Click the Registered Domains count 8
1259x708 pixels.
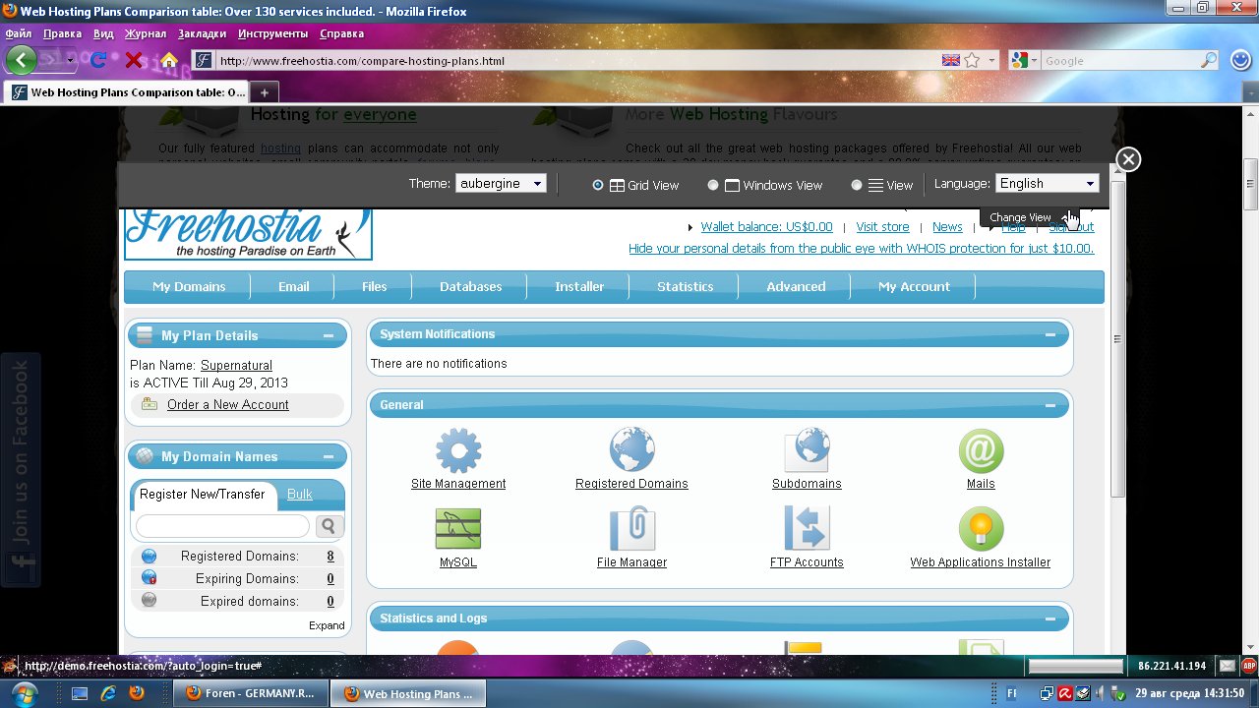pos(330,556)
